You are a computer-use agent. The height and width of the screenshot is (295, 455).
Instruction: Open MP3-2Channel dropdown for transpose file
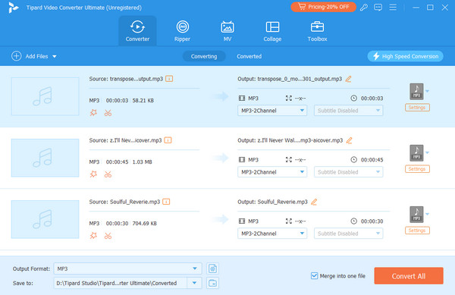272,111
